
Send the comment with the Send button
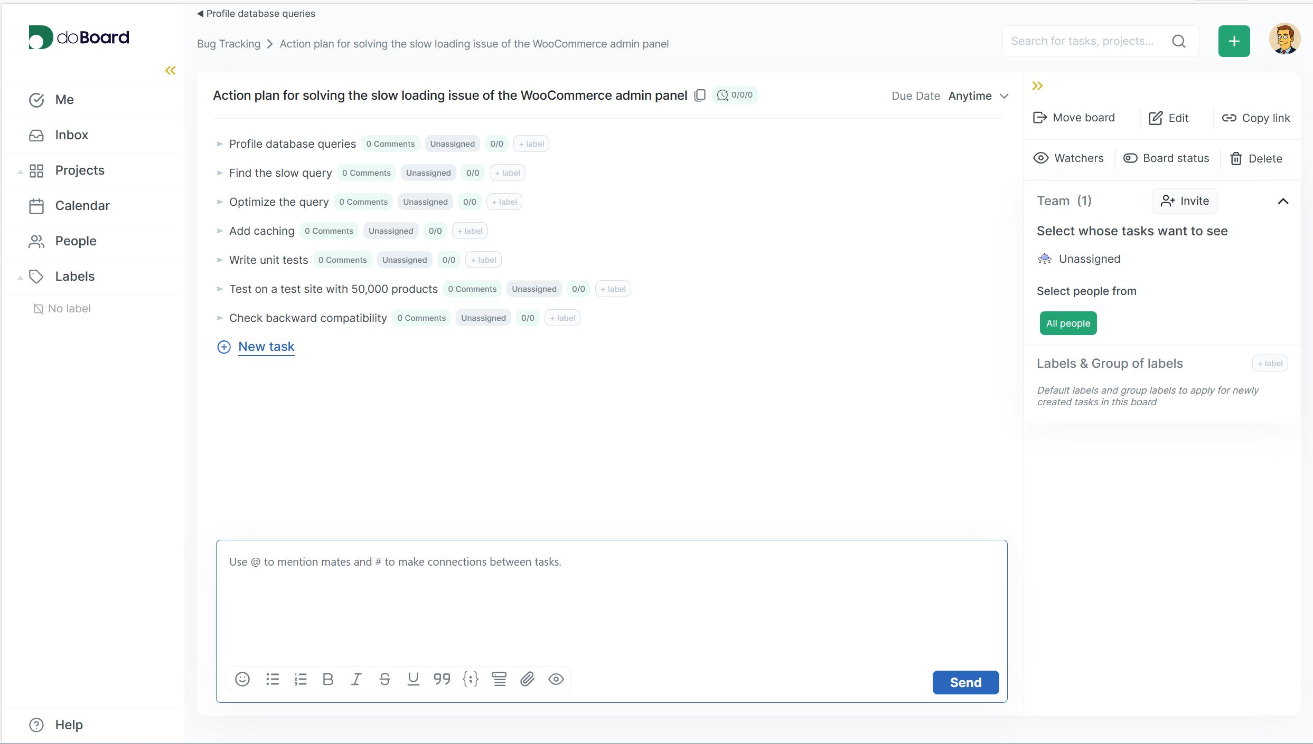coord(965,682)
